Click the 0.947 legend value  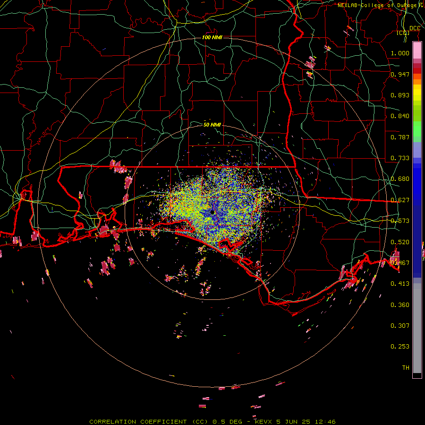click(400, 74)
